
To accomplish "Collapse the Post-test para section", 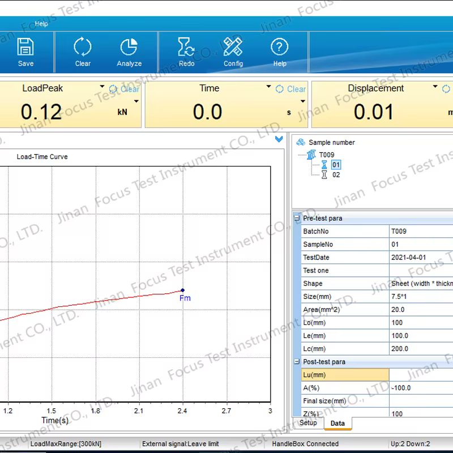I will click(297, 362).
